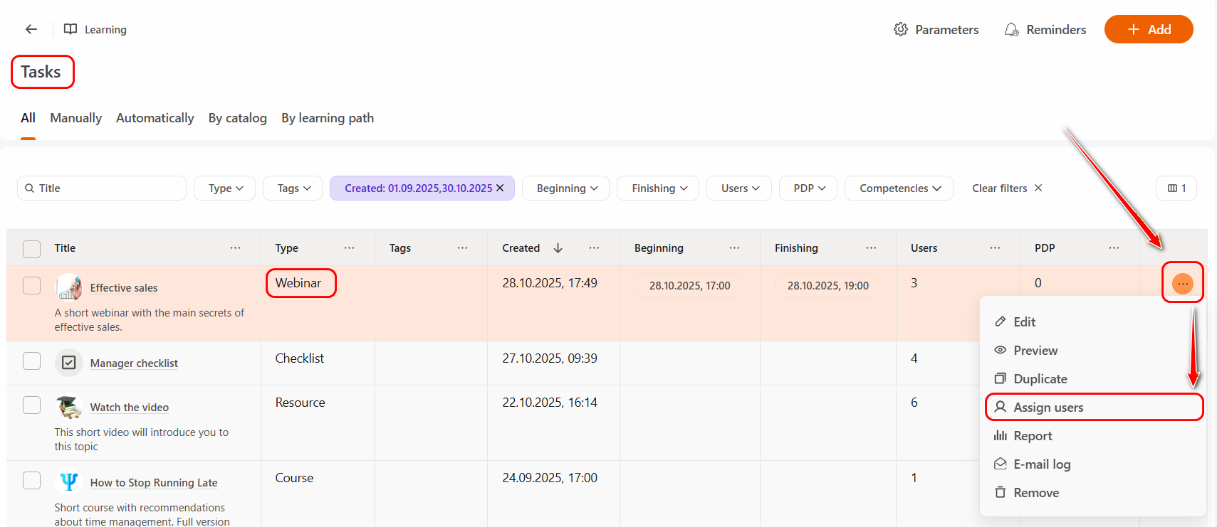Open the Competencies filter dropdown

coord(899,188)
